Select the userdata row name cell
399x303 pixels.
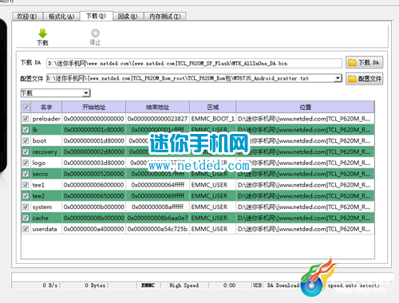coord(46,229)
